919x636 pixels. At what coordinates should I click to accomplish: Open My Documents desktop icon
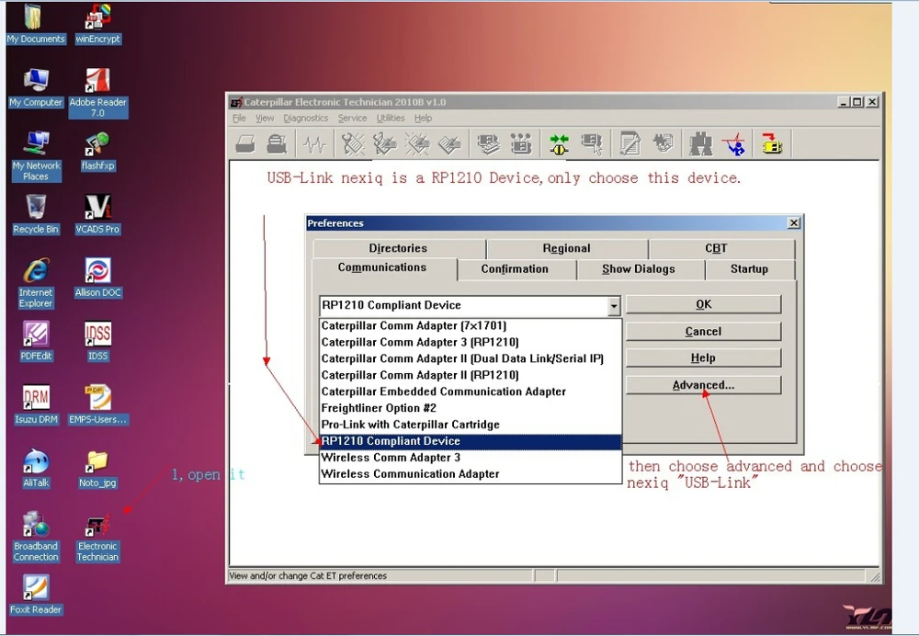tap(36, 24)
